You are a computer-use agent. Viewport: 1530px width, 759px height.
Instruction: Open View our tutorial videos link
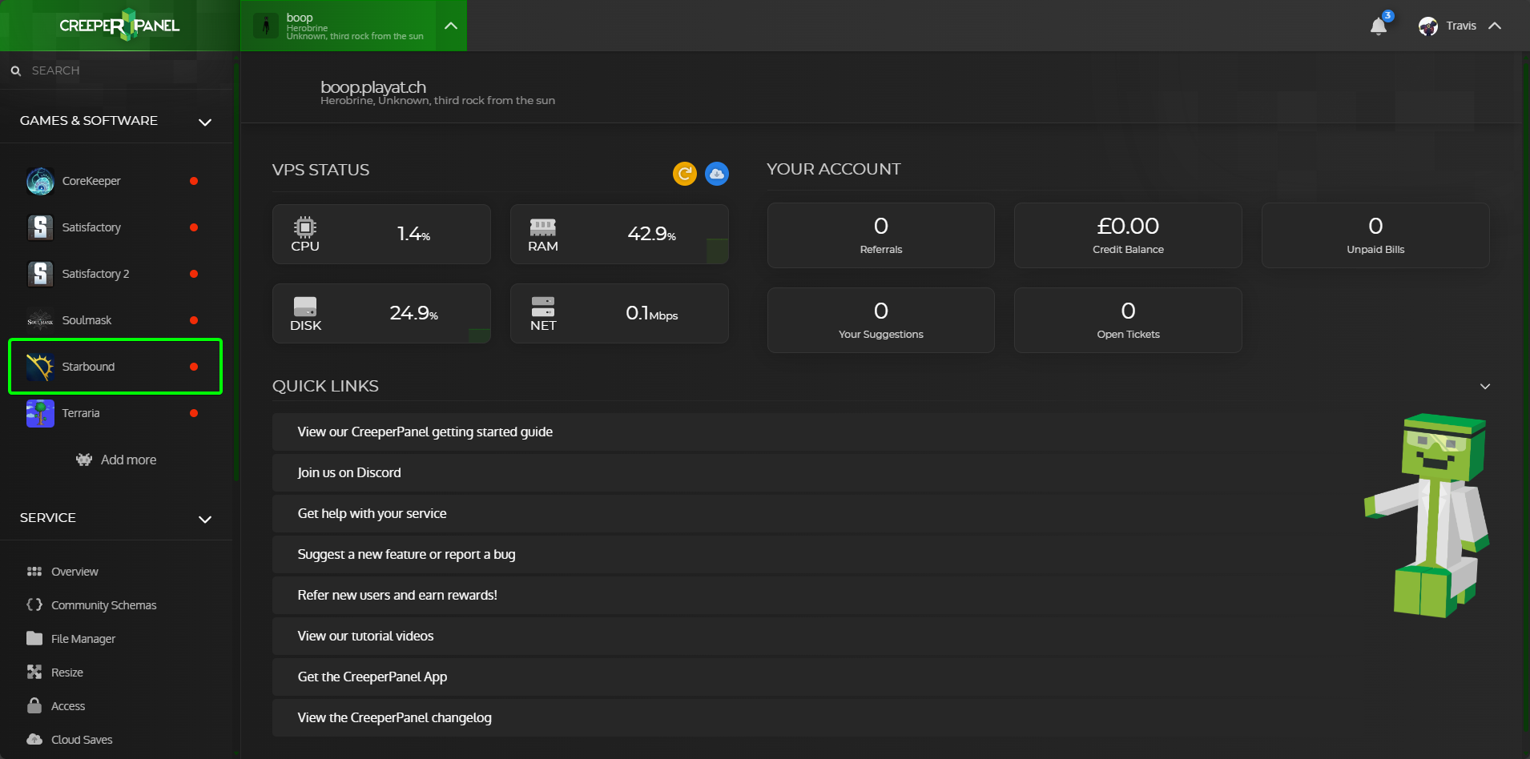pyautogui.click(x=365, y=637)
